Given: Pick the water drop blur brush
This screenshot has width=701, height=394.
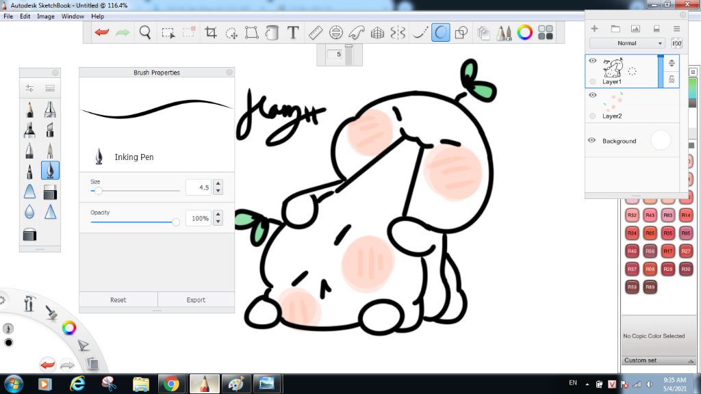Looking at the screenshot, I should [29, 211].
